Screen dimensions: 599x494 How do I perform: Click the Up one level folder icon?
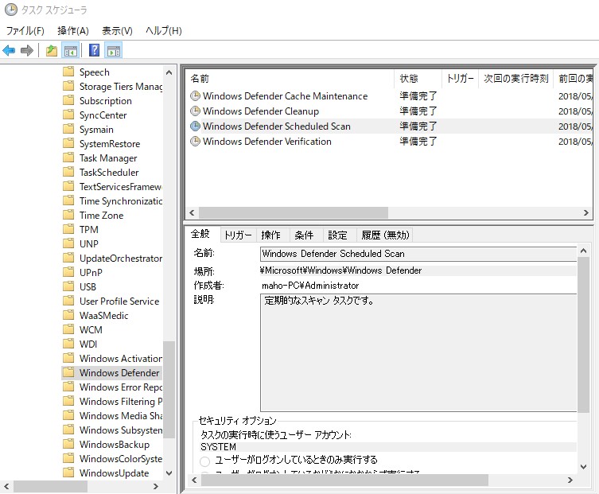point(52,50)
